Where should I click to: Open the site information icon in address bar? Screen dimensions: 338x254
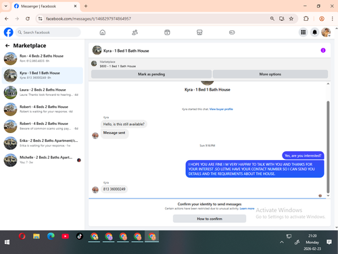pyautogui.click(x=41, y=19)
